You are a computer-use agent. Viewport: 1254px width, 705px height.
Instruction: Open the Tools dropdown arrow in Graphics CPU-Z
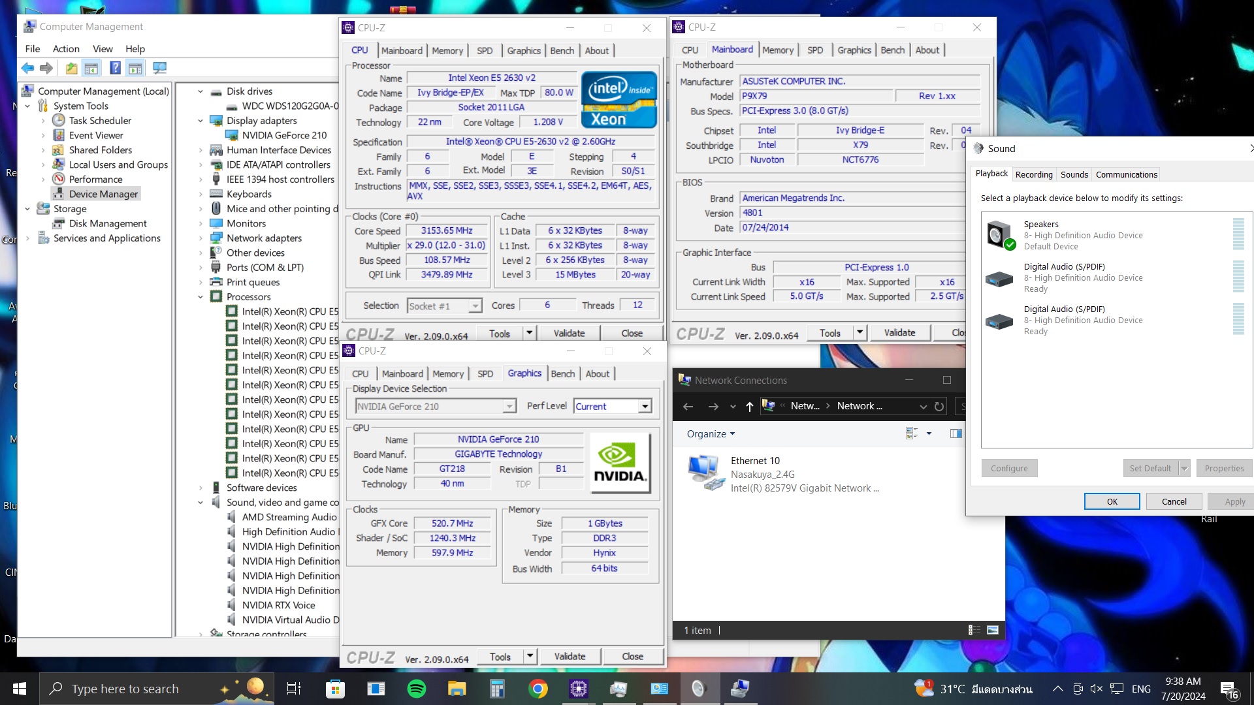point(530,656)
